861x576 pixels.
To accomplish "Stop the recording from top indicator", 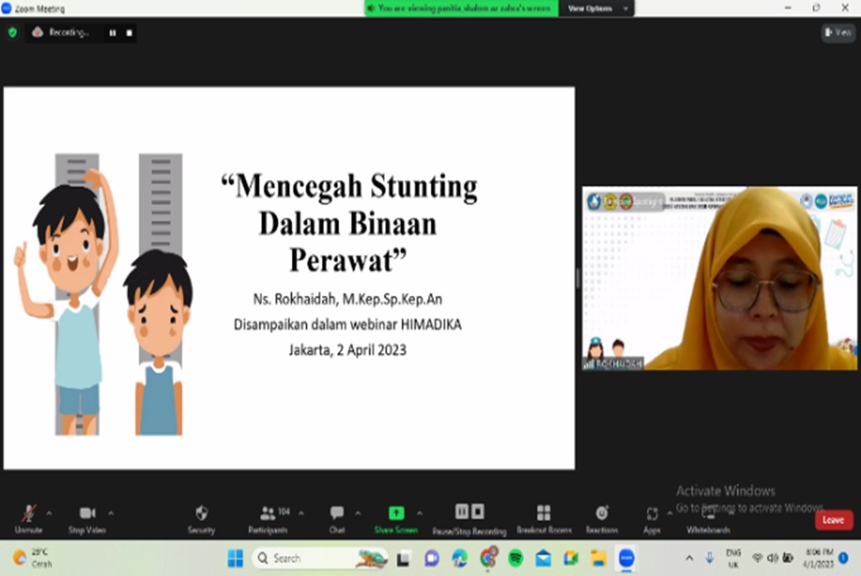I will point(129,33).
